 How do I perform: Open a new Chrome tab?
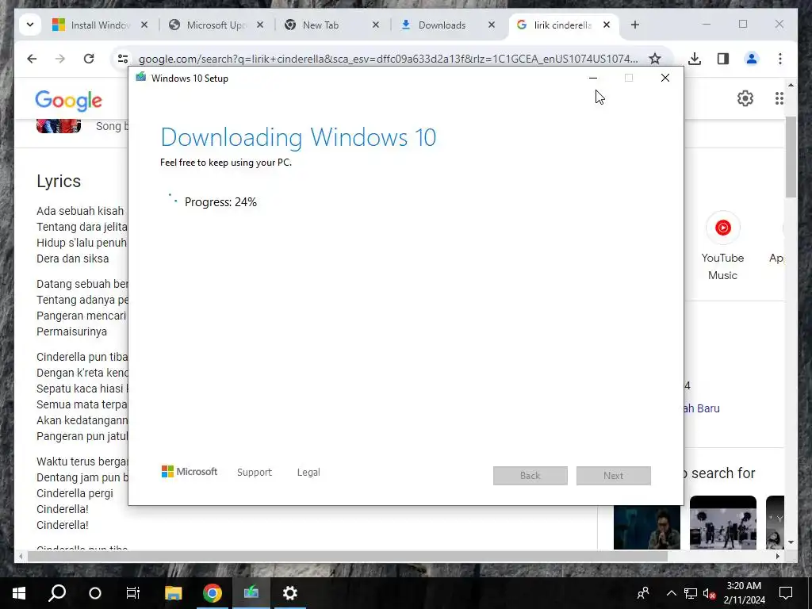[635, 25]
